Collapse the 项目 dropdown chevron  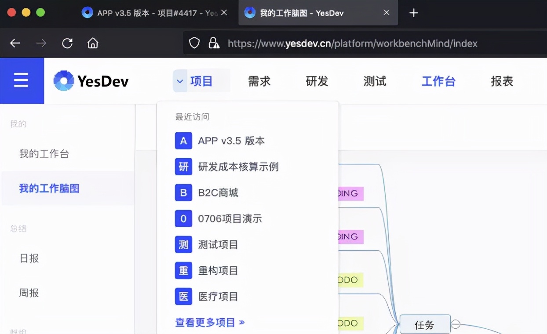[180, 81]
